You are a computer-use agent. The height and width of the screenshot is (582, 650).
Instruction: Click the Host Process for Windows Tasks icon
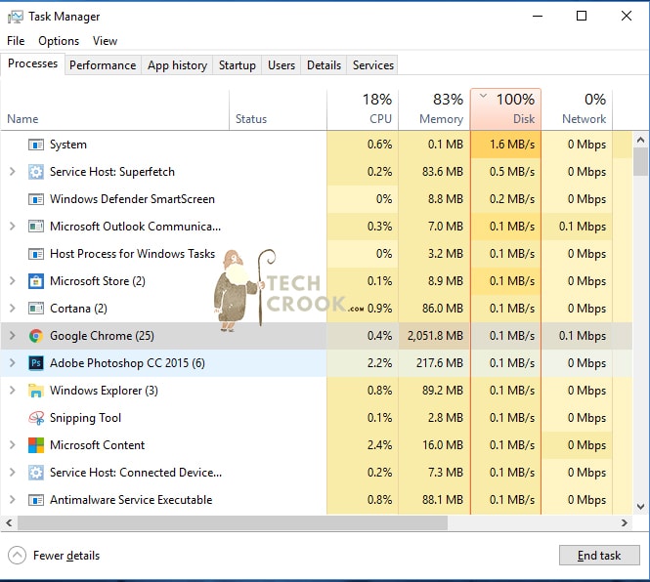[x=36, y=254]
